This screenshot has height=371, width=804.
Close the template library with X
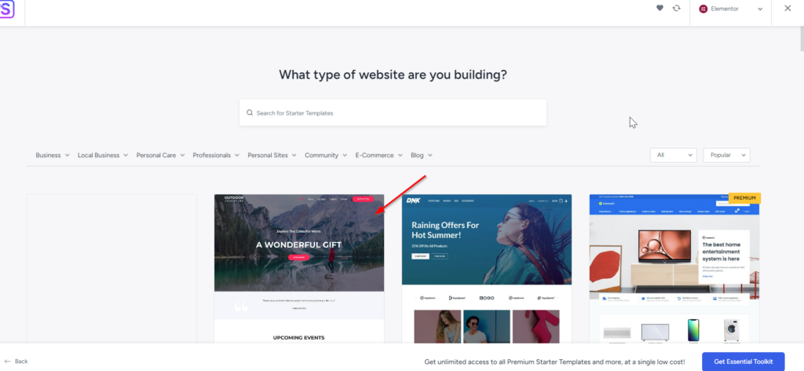tap(788, 8)
